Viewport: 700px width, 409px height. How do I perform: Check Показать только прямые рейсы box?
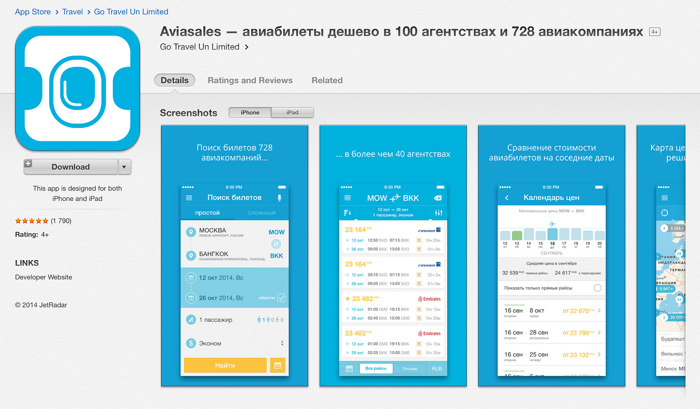point(598,288)
